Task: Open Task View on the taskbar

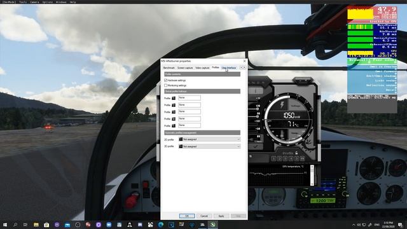Action: 25,225
